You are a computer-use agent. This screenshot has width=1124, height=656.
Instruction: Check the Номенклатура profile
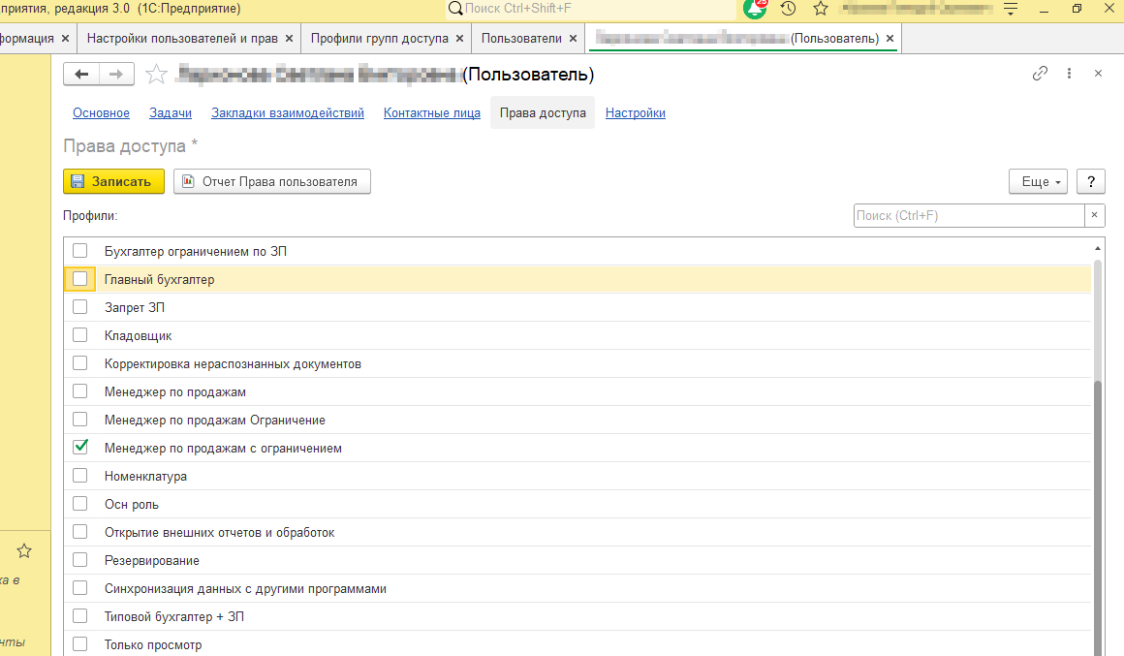[x=80, y=476]
